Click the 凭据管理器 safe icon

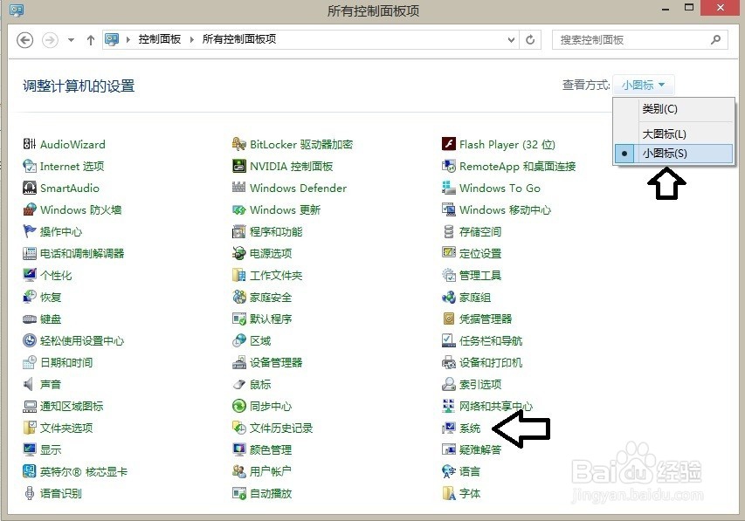[x=449, y=319]
